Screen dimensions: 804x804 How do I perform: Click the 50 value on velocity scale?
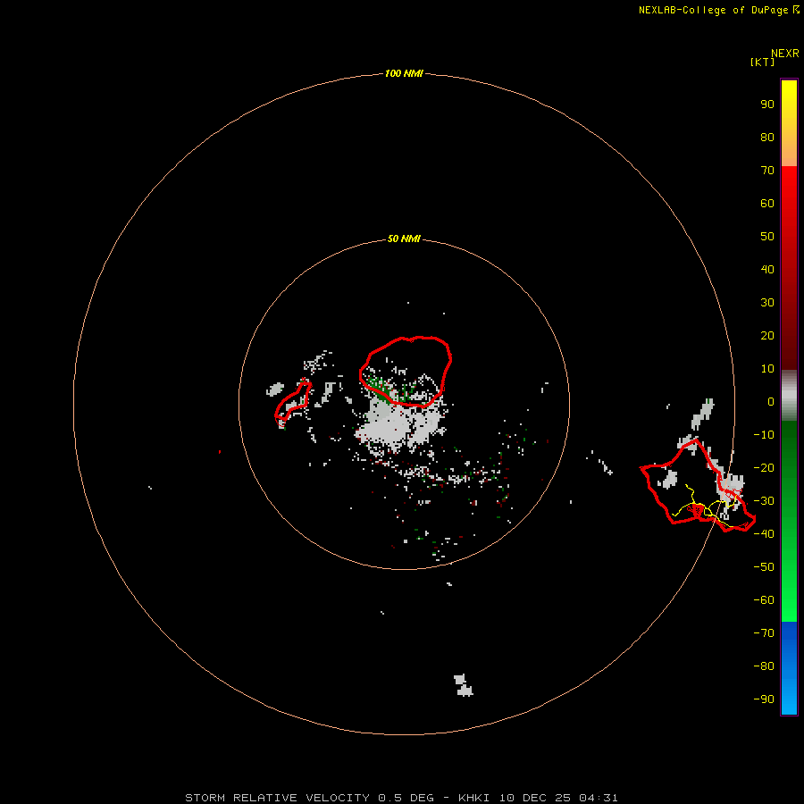(x=767, y=237)
